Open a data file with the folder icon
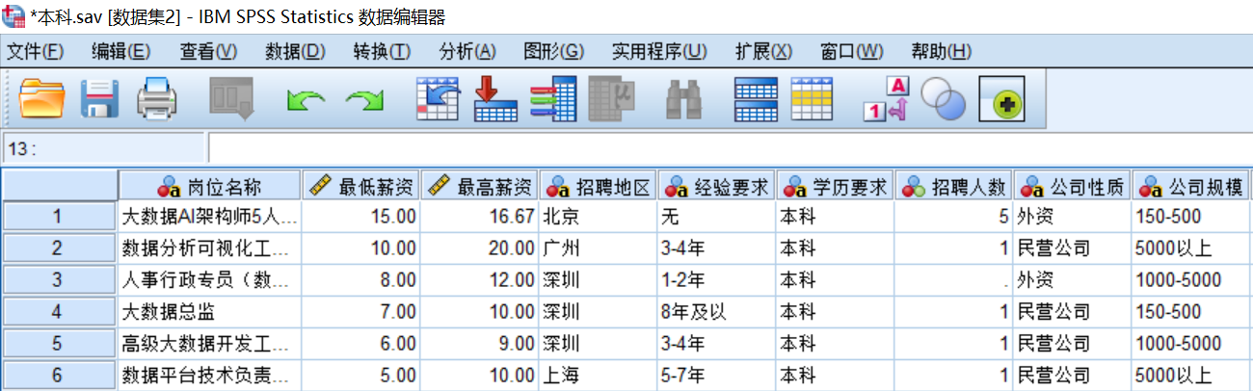Screen dimensions: 1253x391 (x=42, y=98)
